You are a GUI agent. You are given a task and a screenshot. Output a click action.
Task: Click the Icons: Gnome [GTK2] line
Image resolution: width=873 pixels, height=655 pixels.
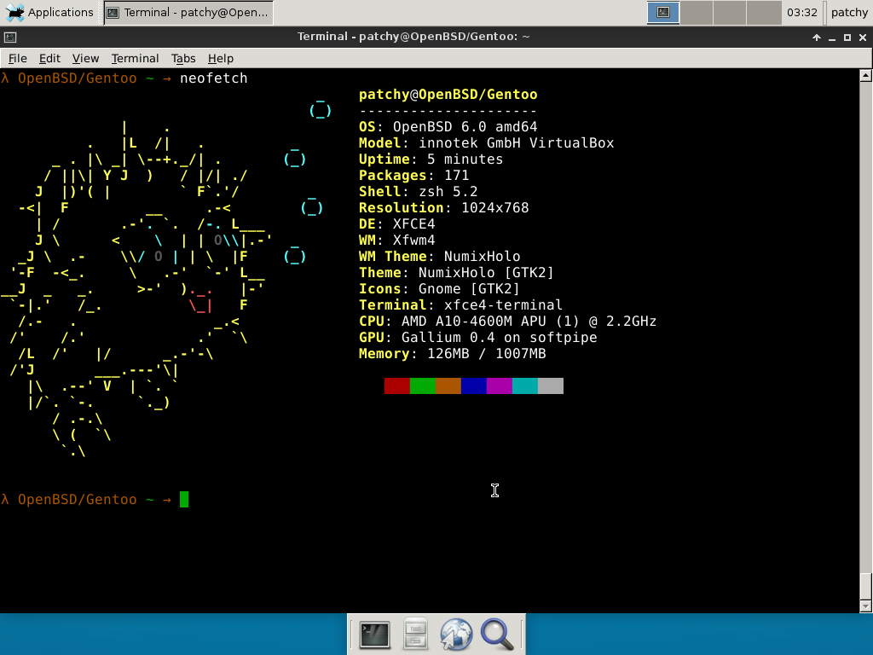click(439, 288)
